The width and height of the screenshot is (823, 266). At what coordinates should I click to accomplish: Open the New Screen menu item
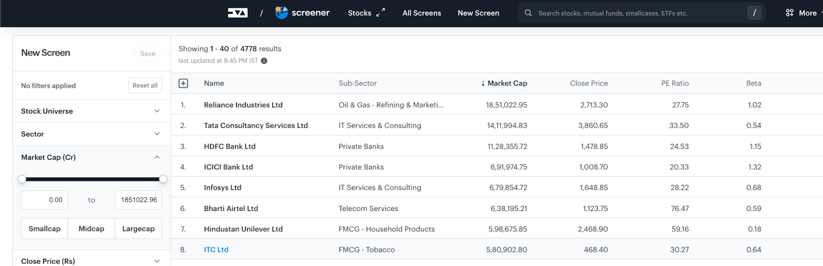pos(478,13)
